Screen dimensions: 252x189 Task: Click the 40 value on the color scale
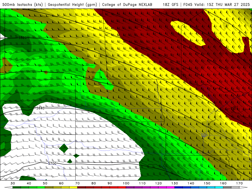29,183
